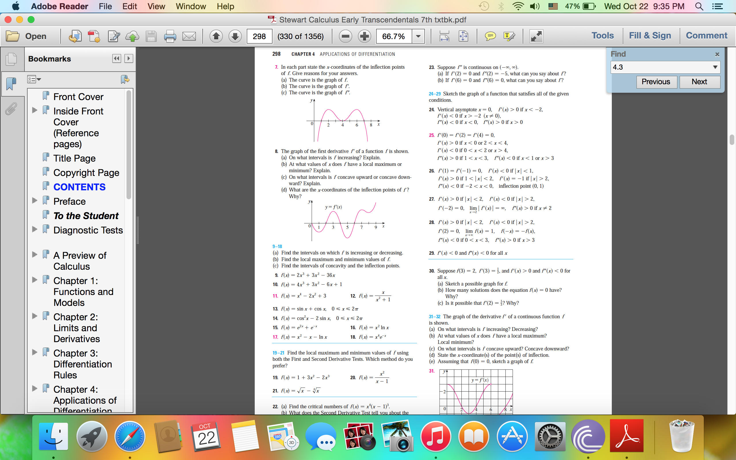
Task: Open the Fill & Sign pane
Action: (x=650, y=36)
